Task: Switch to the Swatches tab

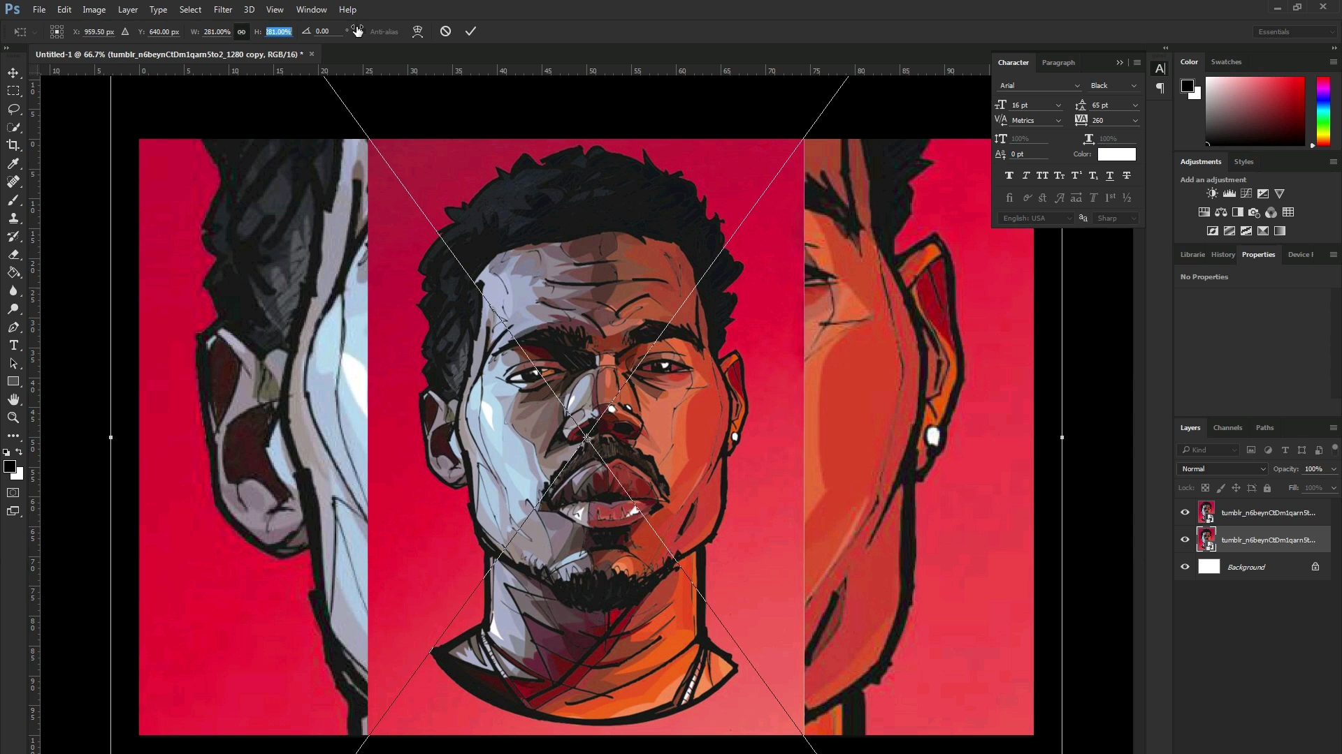Action: click(x=1226, y=62)
